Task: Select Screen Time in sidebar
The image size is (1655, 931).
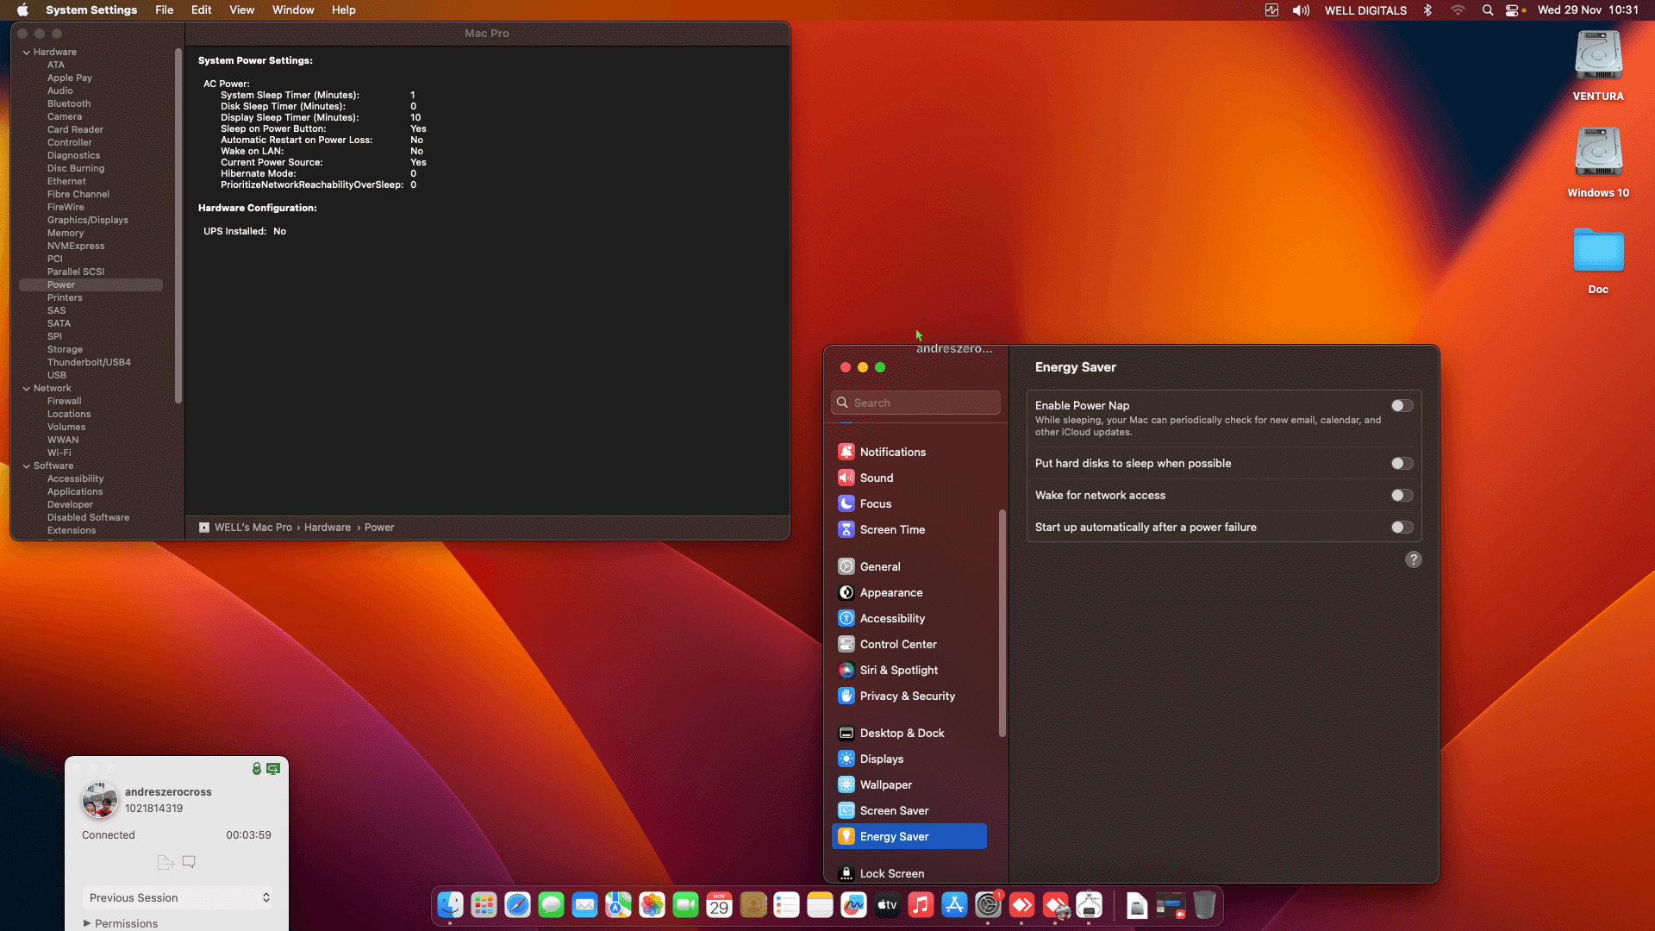Action: [891, 529]
